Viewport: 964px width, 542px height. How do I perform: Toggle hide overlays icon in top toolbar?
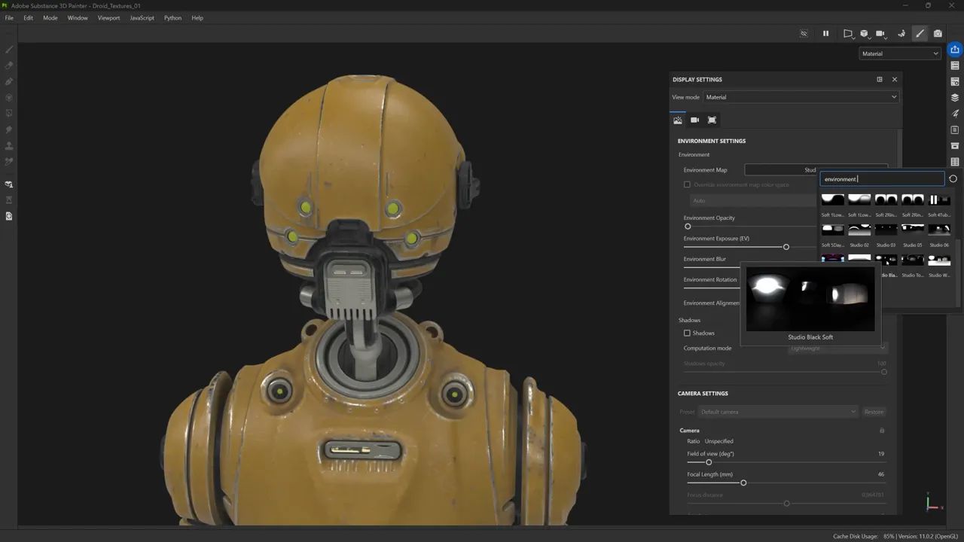pos(804,33)
